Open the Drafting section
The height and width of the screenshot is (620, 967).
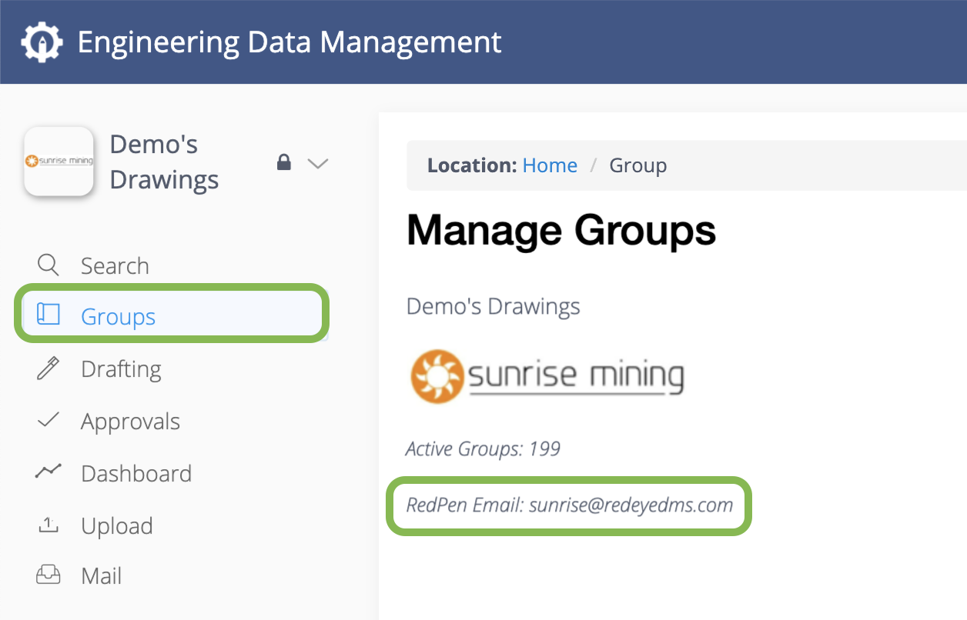pyautogui.click(x=121, y=369)
